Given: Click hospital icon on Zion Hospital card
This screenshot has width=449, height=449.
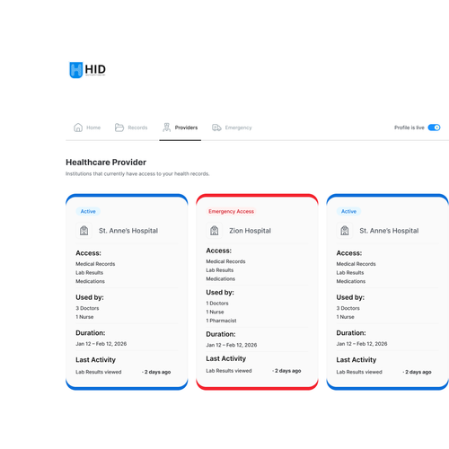Looking at the screenshot, I should click(x=215, y=231).
